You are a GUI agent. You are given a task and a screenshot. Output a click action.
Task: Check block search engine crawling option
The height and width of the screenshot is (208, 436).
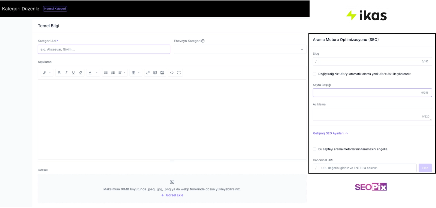[x=315, y=149]
